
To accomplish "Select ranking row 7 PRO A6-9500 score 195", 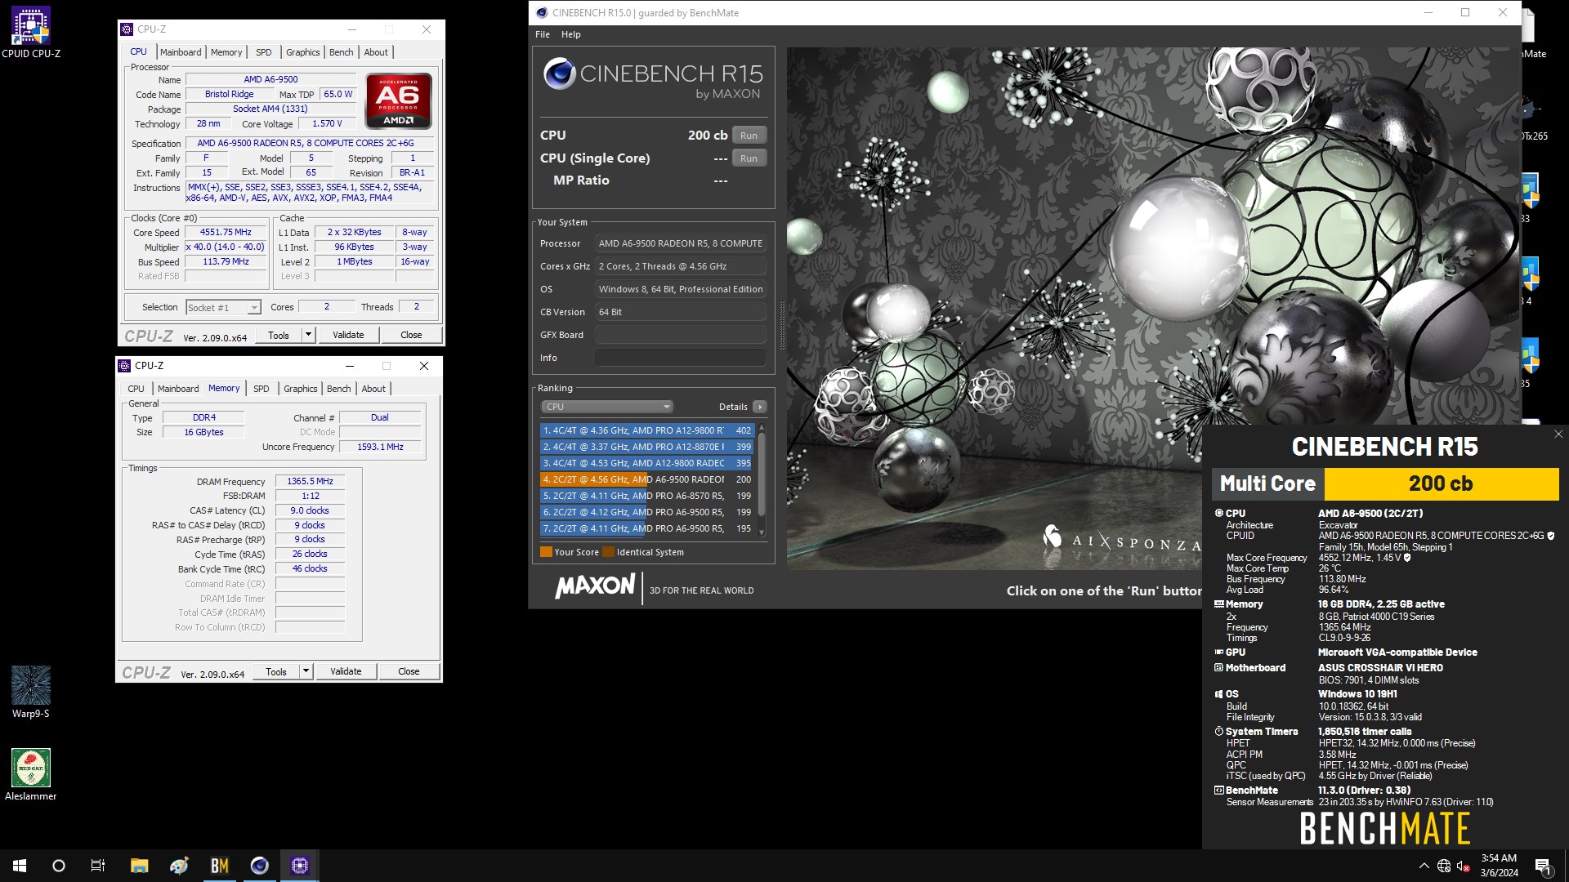I will pos(646,528).
